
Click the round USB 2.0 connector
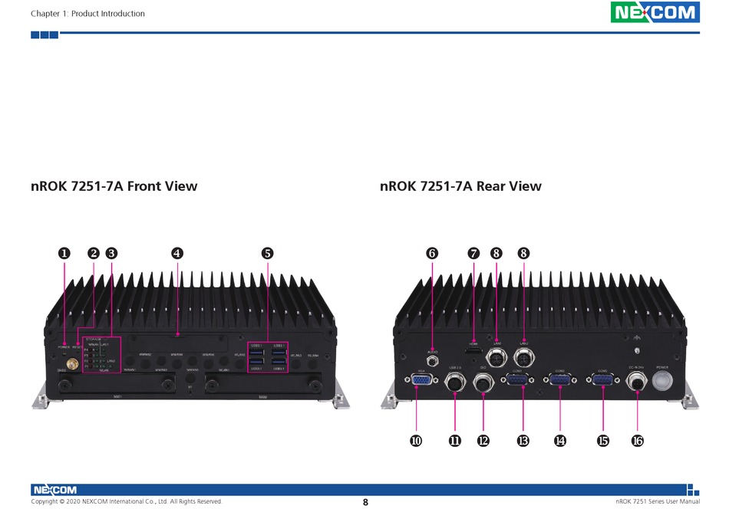point(455,383)
